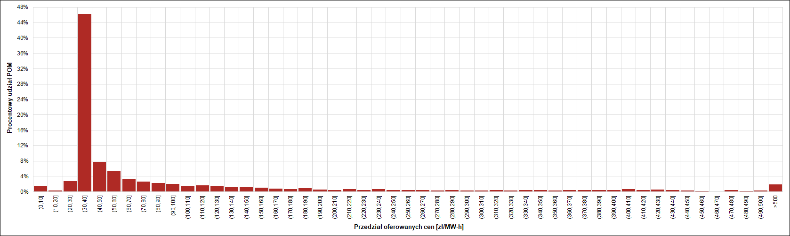
Task: Click the x-axis title 'Przedział oferowanych cen'
Action: coord(408,227)
